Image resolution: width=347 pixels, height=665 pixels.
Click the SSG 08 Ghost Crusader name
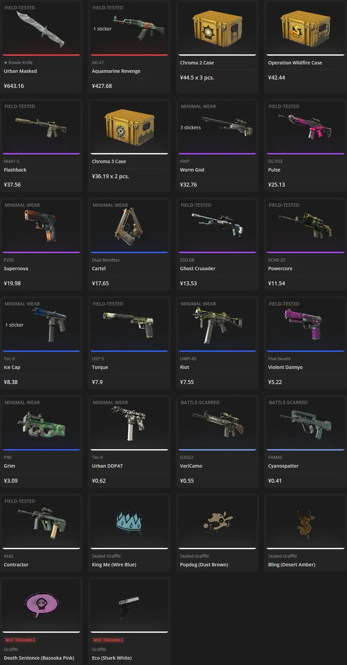pyautogui.click(x=198, y=269)
